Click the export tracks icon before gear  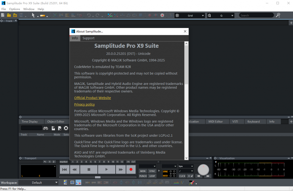click(60, 128)
